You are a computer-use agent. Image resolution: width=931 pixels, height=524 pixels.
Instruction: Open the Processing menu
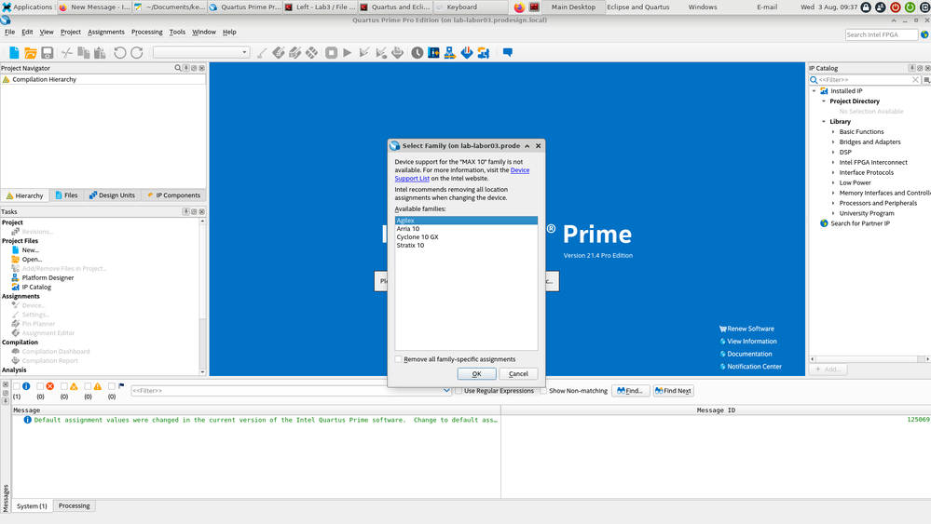coord(146,32)
